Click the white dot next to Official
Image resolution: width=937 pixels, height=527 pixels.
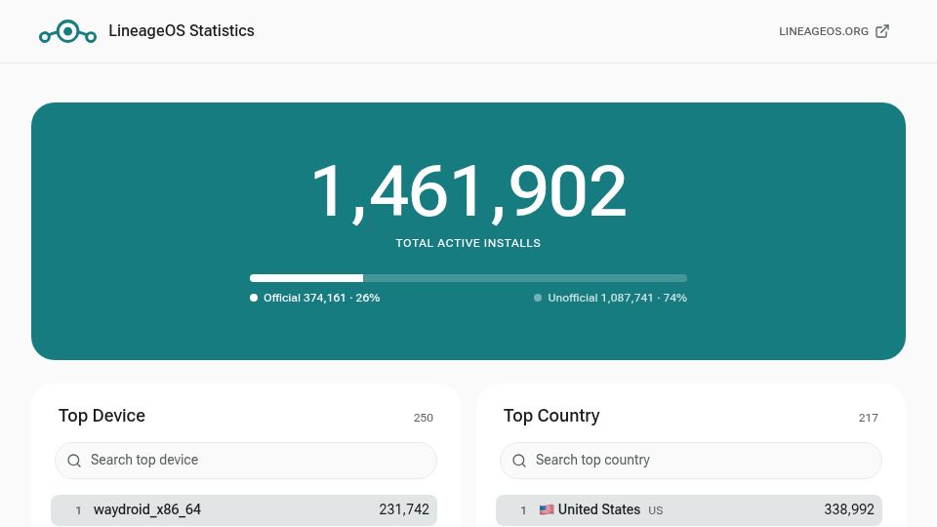[x=254, y=298]
